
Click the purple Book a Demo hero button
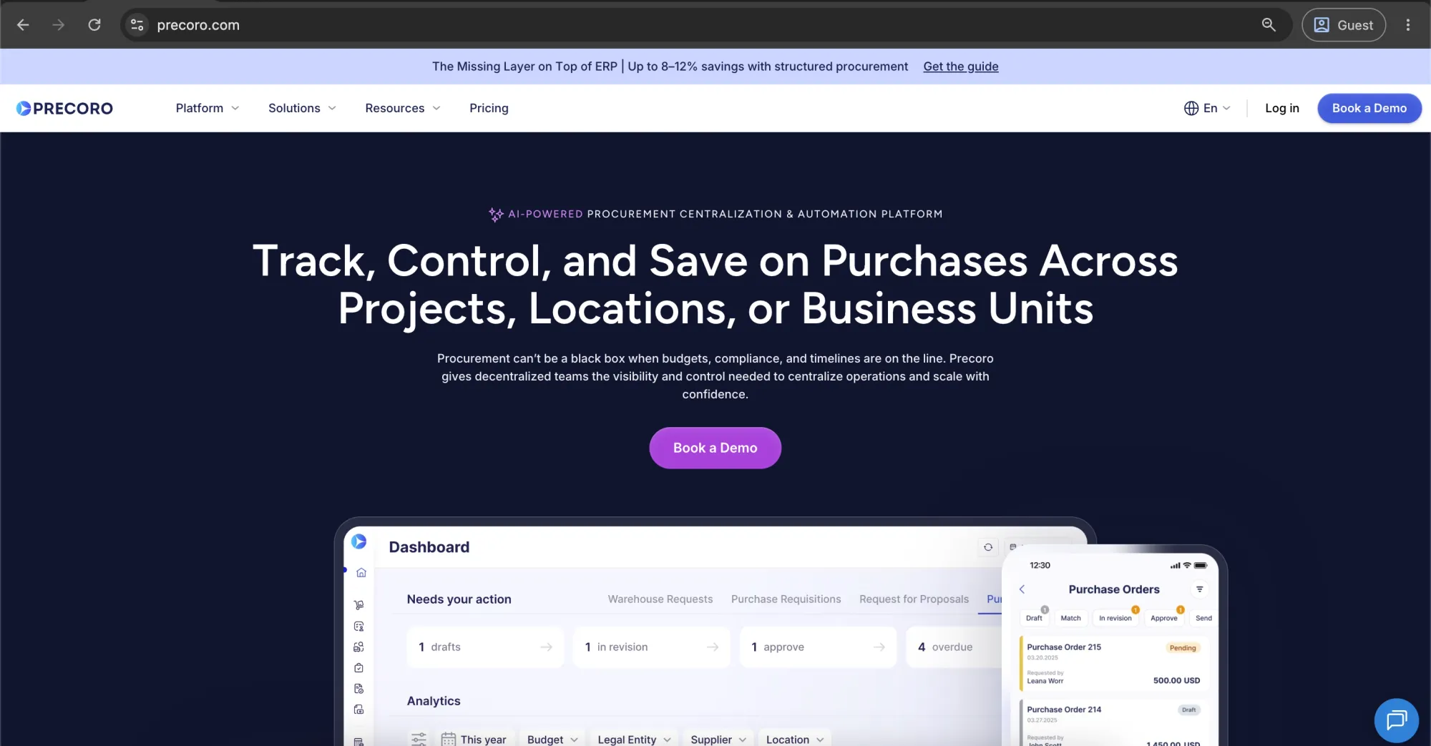click(x=715, y=448)
